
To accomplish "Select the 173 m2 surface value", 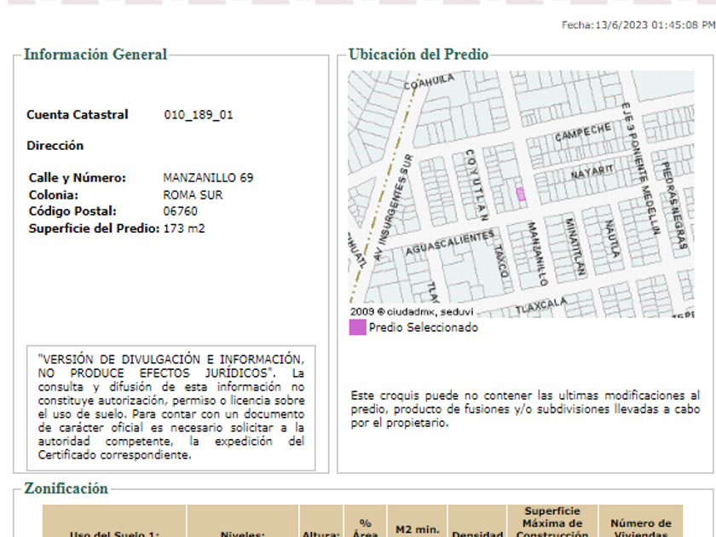I will pyautogui.click(x=183, y=228).
